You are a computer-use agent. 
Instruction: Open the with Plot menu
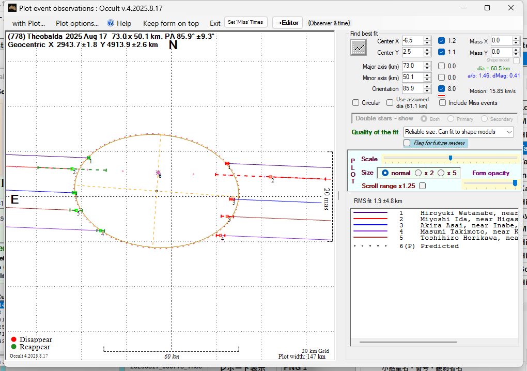point(28,23)
